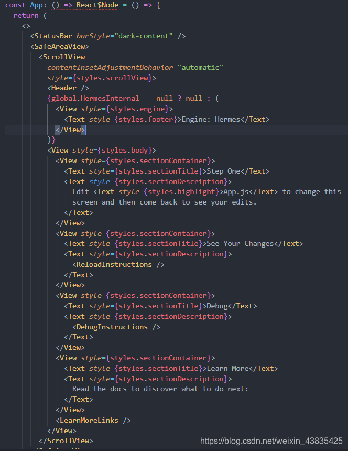Click 'styles.scrollView' style reference

click(112, 78)
